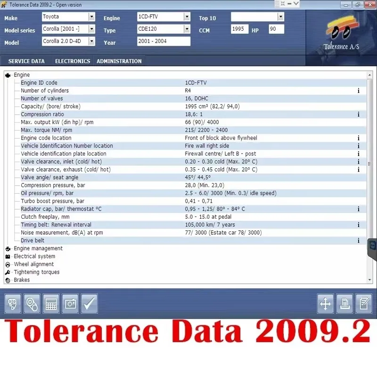The image size is (377, 377).
Task: Expand the Tightening torques tree node
Action: (37, 272)
